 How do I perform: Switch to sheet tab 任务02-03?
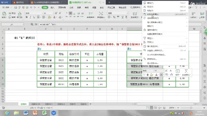coord(36,104)
